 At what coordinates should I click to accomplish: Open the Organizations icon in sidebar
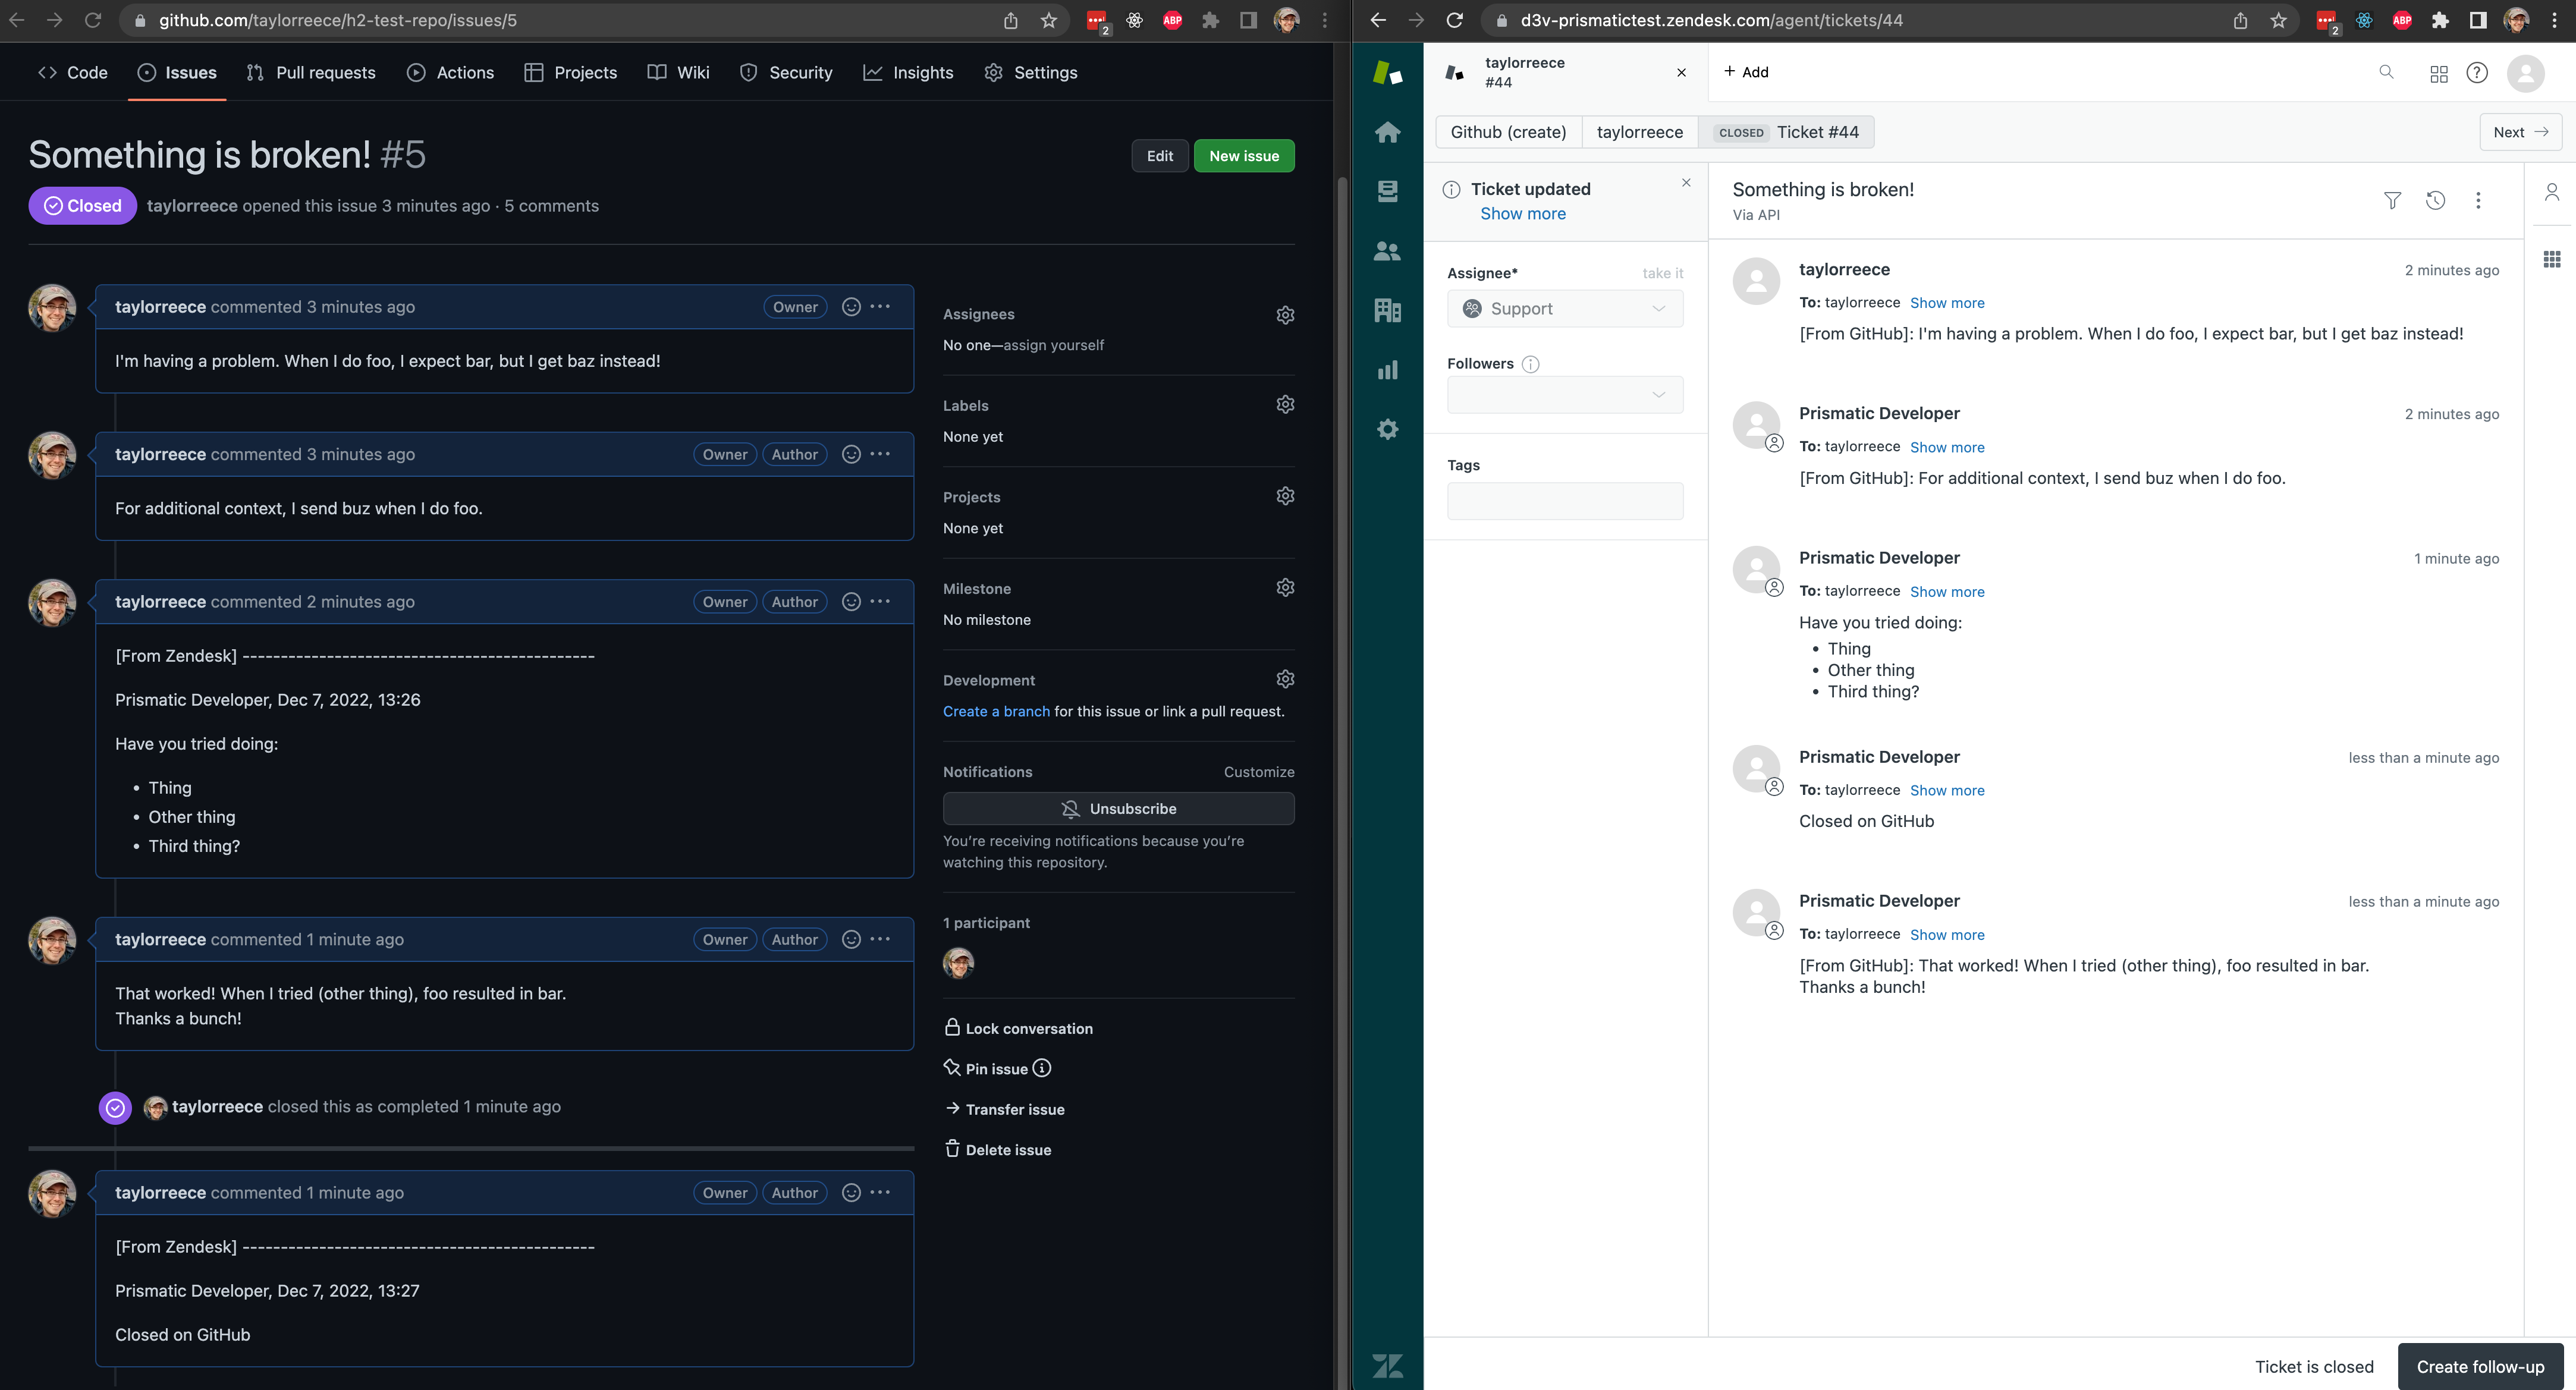point(1387,311)
